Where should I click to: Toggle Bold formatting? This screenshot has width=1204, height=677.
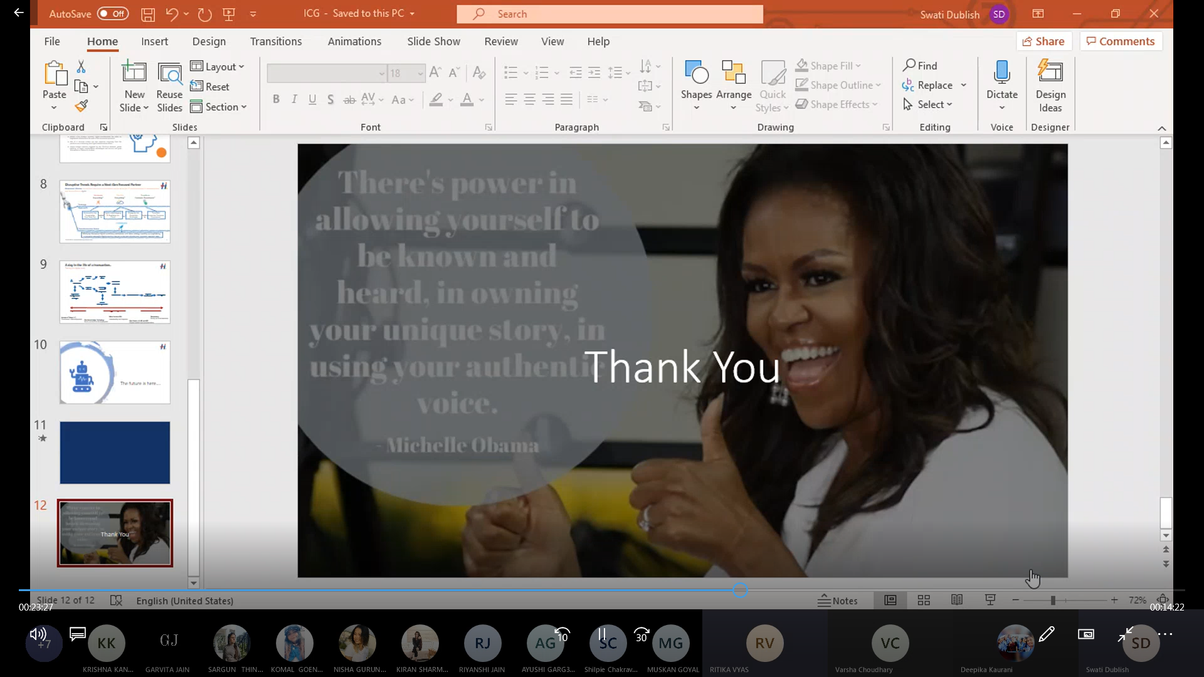[276, 99]
